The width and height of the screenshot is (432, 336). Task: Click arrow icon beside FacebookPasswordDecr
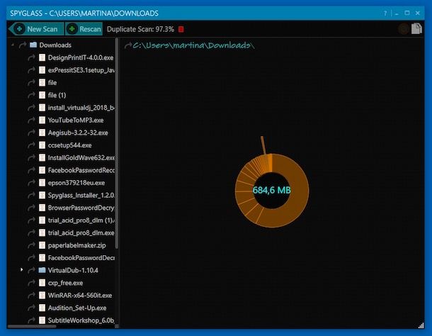coord(31,257)
